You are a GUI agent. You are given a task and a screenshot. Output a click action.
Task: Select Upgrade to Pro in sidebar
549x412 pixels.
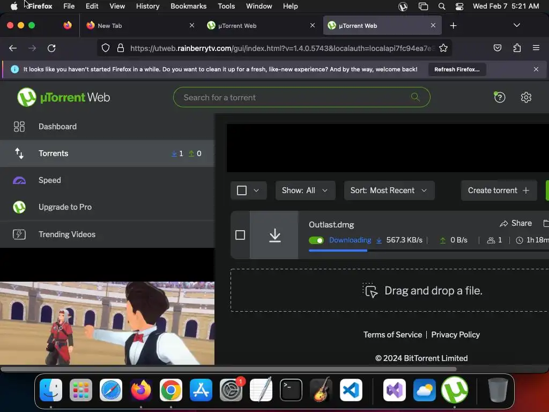click(x=107, y=207)
